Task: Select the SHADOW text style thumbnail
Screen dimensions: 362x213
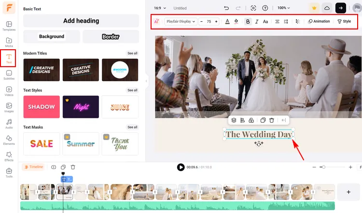Action: pos(42,107)
